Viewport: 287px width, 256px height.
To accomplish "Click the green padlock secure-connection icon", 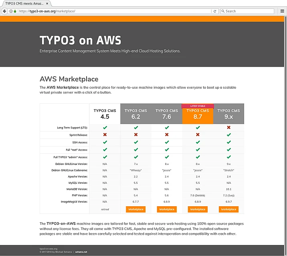I will tap(15, 11).
